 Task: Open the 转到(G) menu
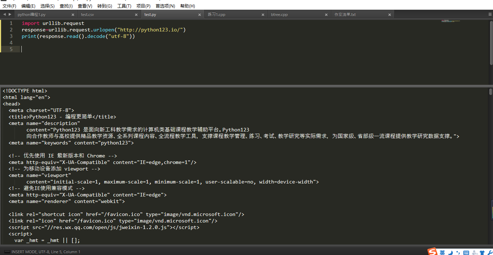pyautogui.click(x=105, y=6)
